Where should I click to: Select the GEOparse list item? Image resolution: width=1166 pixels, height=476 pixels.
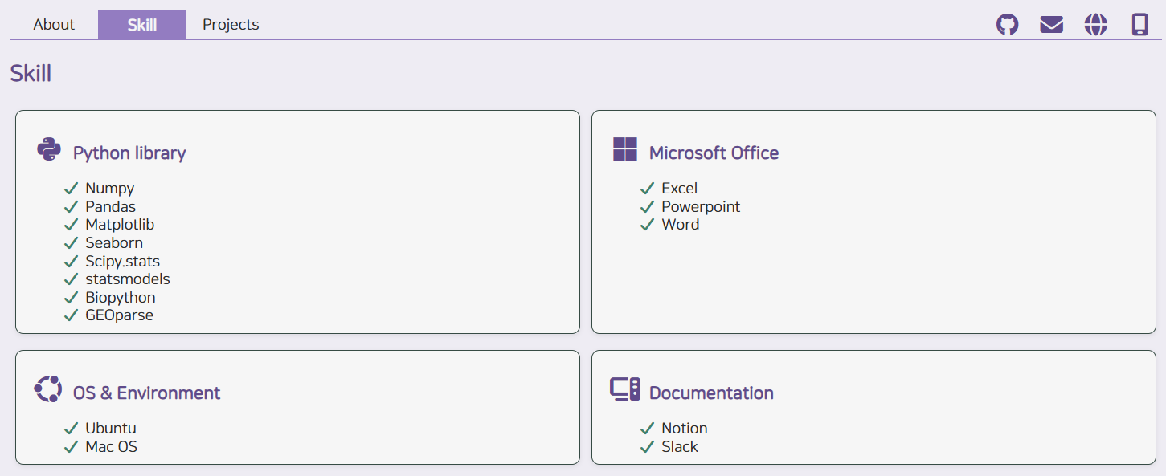(120, 315)
